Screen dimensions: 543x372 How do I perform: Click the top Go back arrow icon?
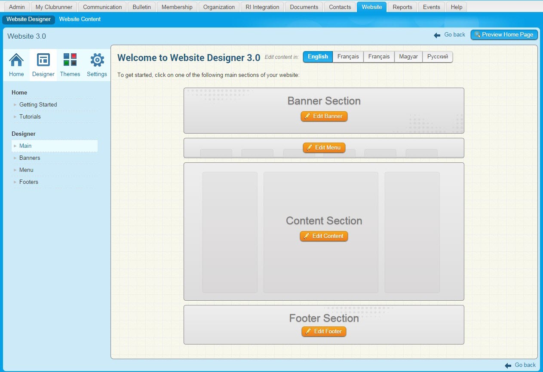[437, 35]
